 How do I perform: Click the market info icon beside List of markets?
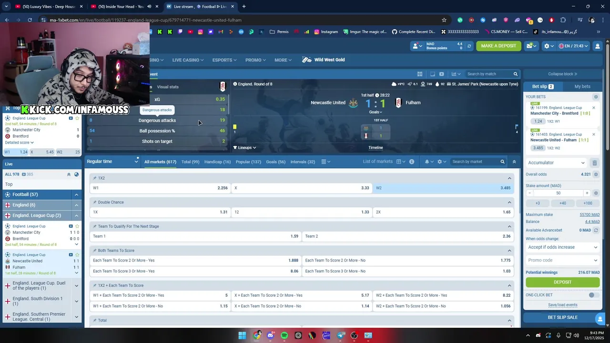click(412, 161)
